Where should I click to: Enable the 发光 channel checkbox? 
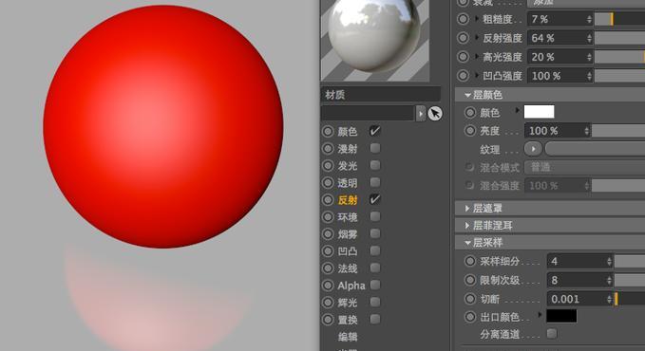pyautogui.click(x=374, y=165)
